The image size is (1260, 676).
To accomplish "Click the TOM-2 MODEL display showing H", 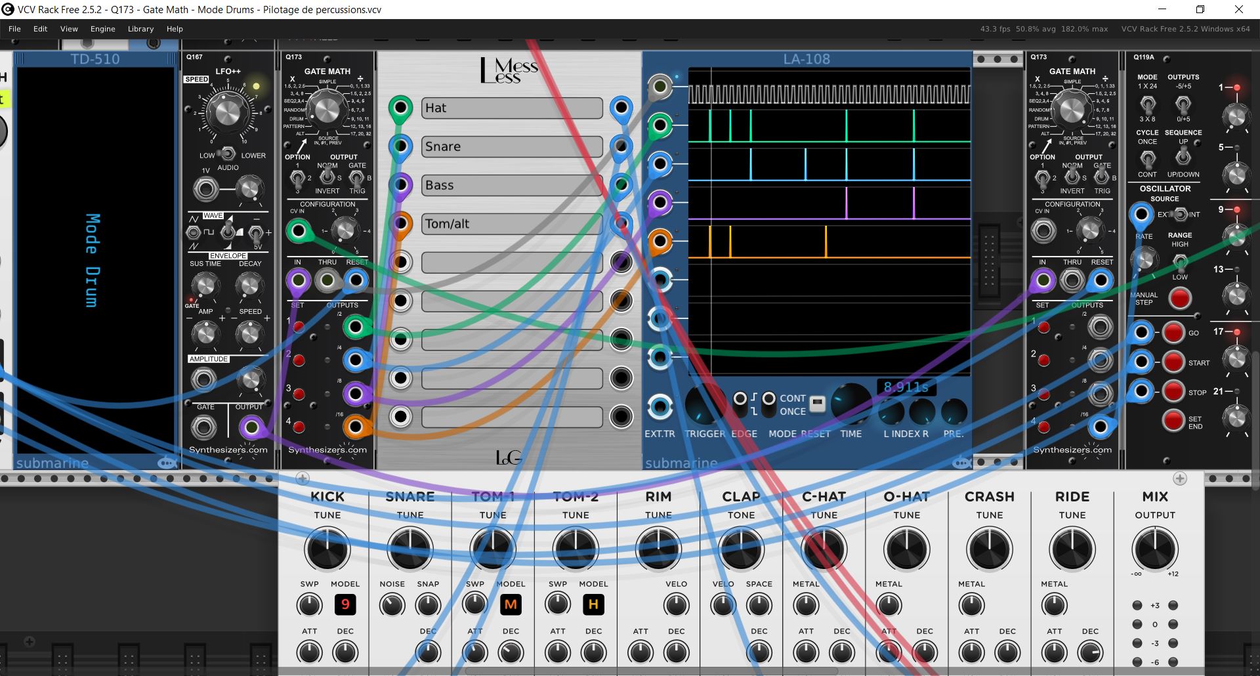I will (593, 604).
